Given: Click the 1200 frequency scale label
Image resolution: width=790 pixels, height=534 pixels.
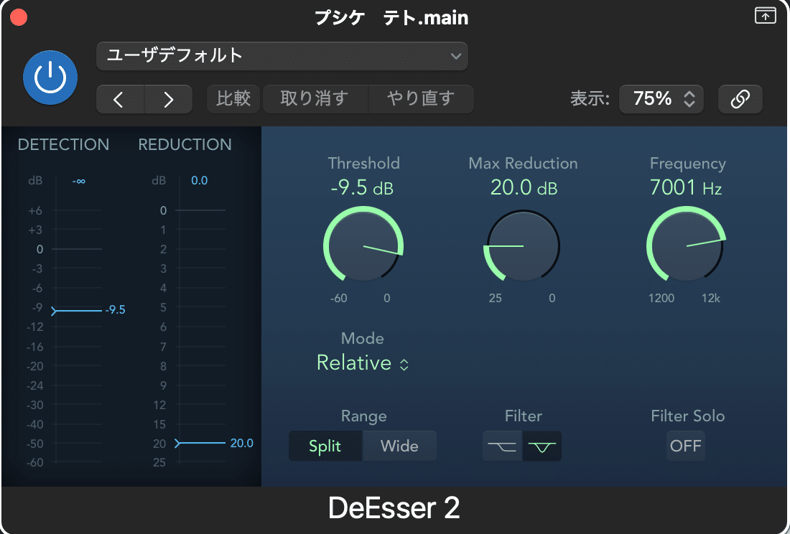Looking at the screenshot, I should pos(661,298).
